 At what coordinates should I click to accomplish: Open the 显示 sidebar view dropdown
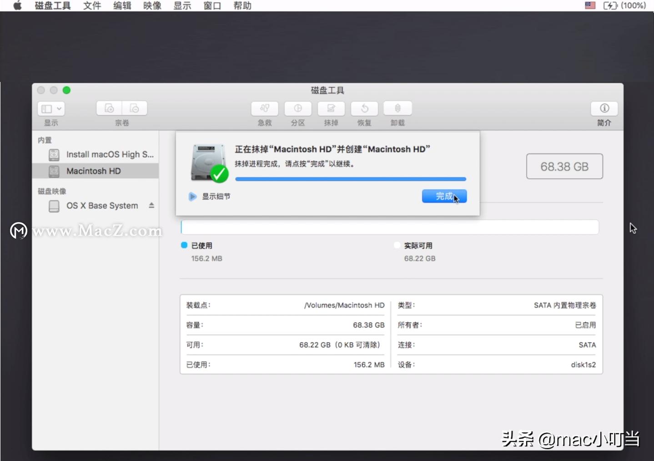tap(50, 108)
